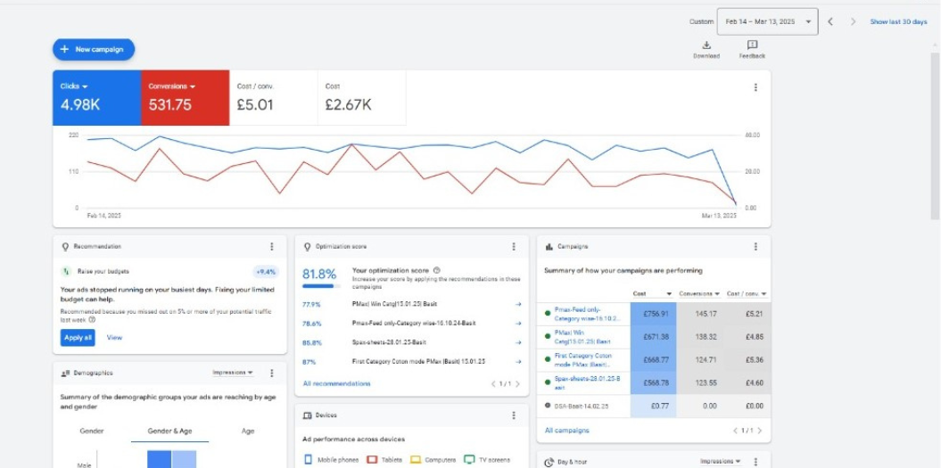
Task: Open the Demographics Impressions dropdown
Action: pyautogui.click(x=233, y=373)
